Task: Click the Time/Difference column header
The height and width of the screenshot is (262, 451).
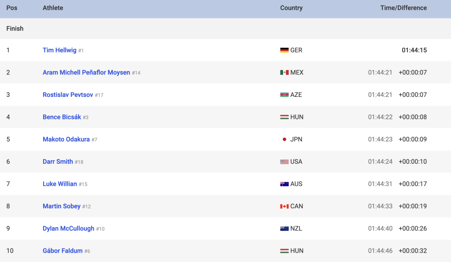Action: pos(403,8)
